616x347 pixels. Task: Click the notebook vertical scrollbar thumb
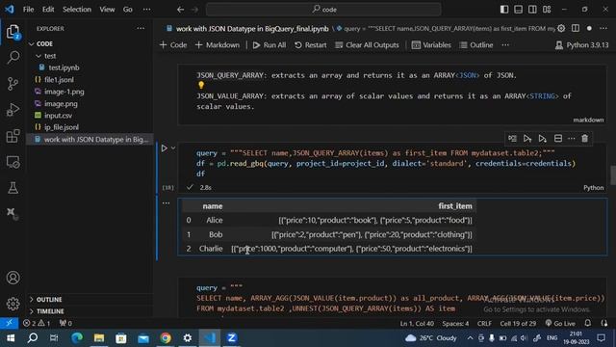613,174
